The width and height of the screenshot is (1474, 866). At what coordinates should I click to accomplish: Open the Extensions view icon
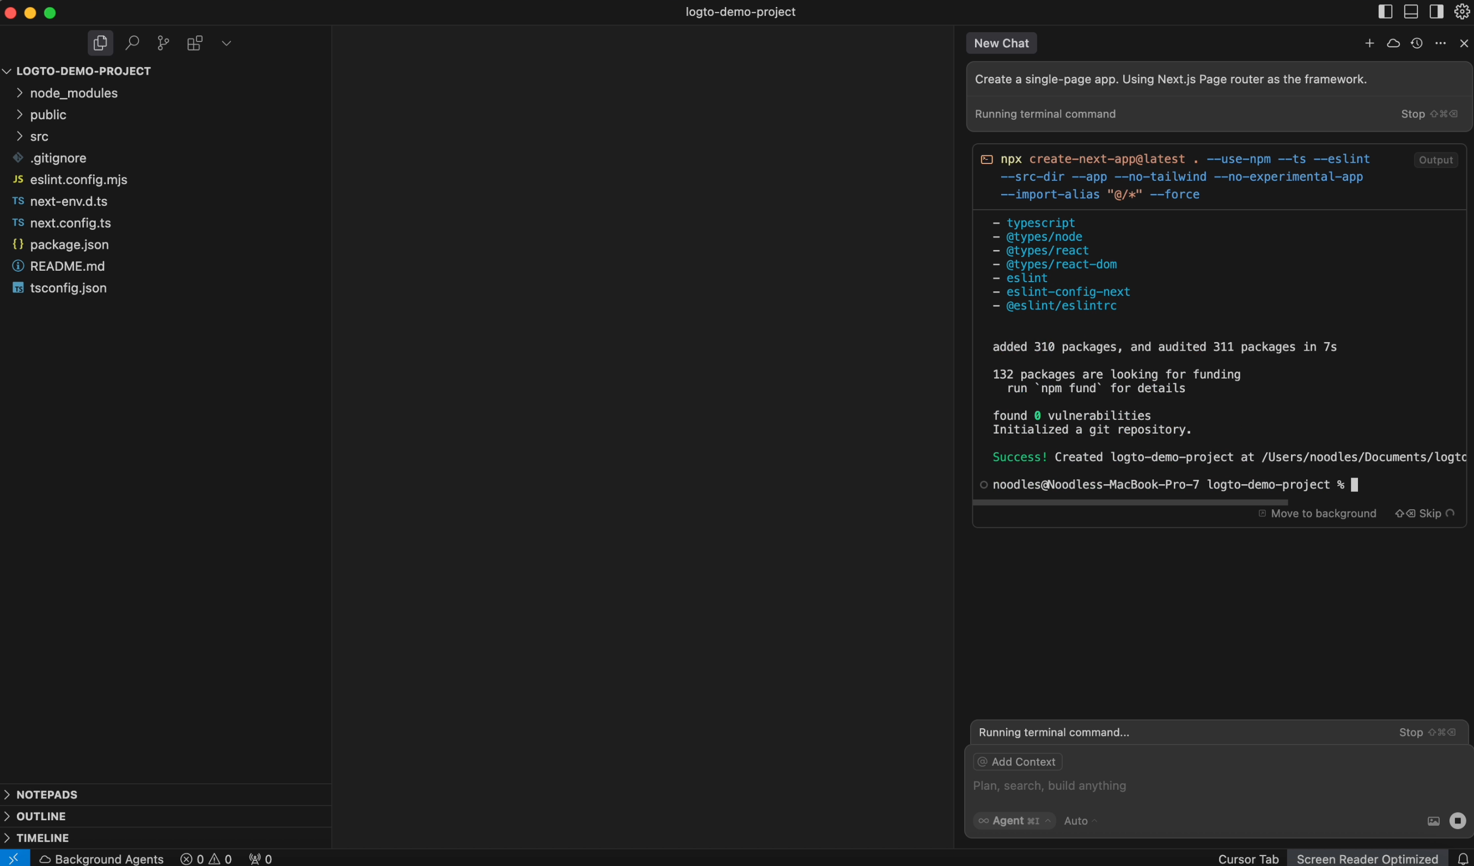point(195,42)
